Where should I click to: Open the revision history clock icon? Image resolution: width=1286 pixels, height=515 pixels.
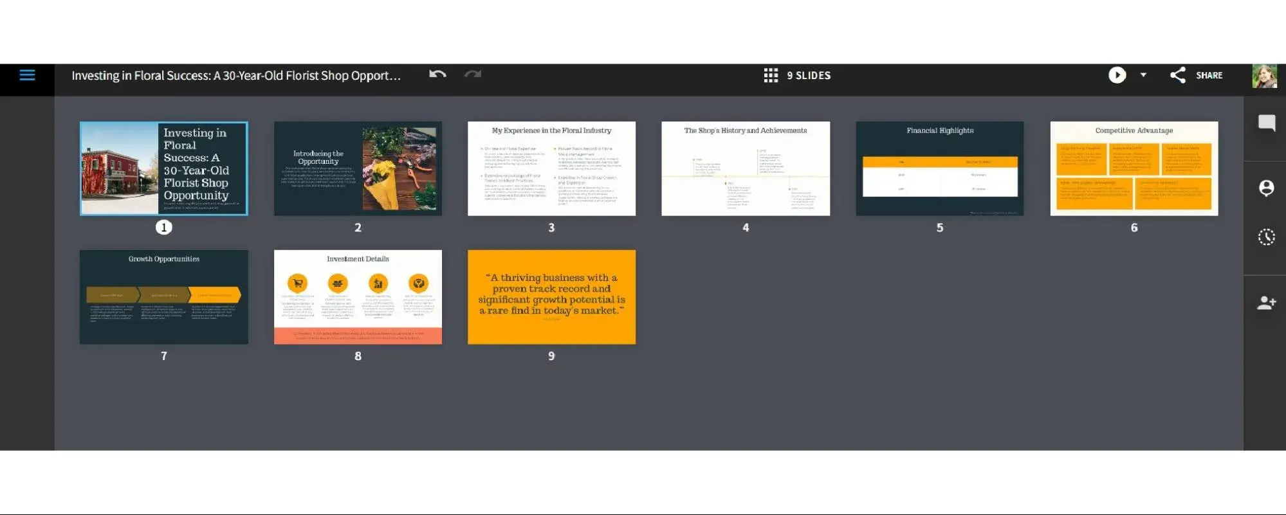1266,237
